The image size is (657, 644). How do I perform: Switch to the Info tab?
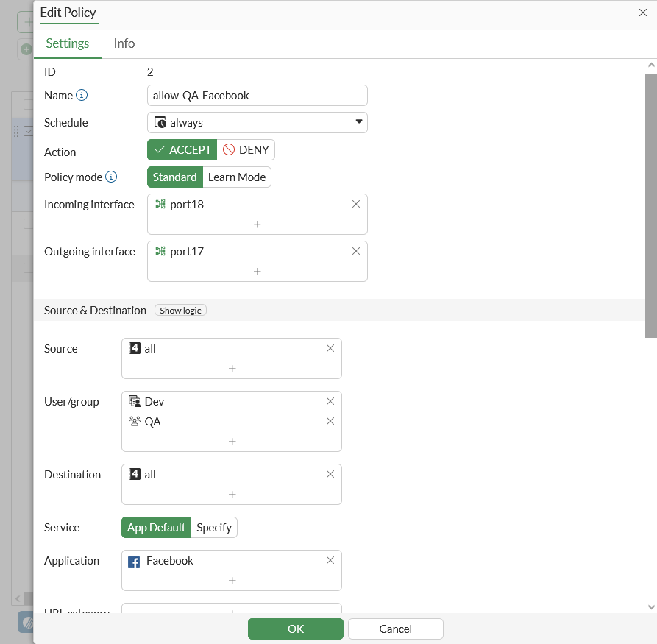click(x=124, y=43)
